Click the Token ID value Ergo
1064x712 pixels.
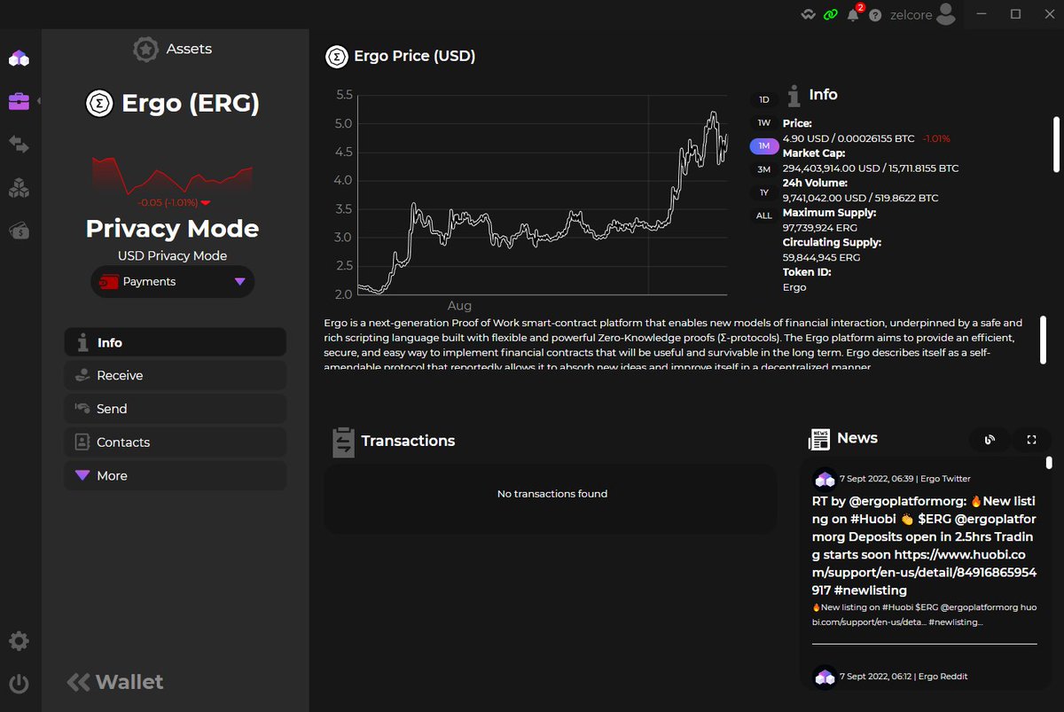tap(794, 287)
